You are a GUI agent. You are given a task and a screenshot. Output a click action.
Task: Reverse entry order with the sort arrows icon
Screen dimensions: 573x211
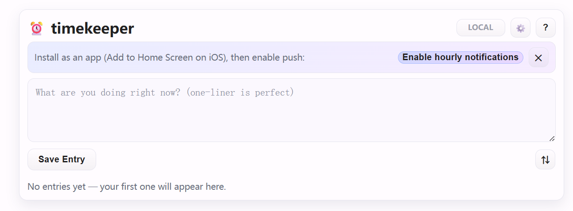pyautogui.click(x=545, y=160)
